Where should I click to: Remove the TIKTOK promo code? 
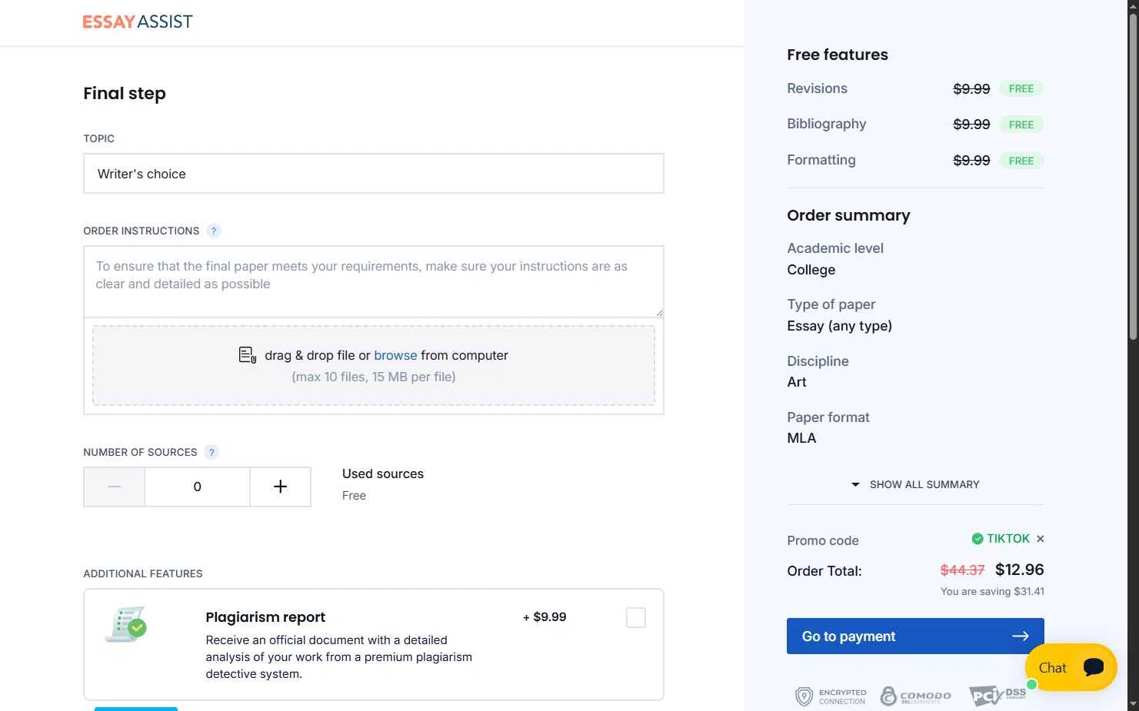1041,539
